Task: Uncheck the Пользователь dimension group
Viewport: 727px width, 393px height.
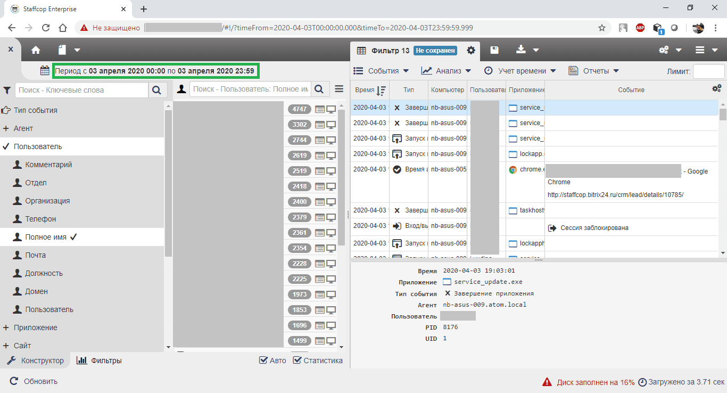Action: 82,146
